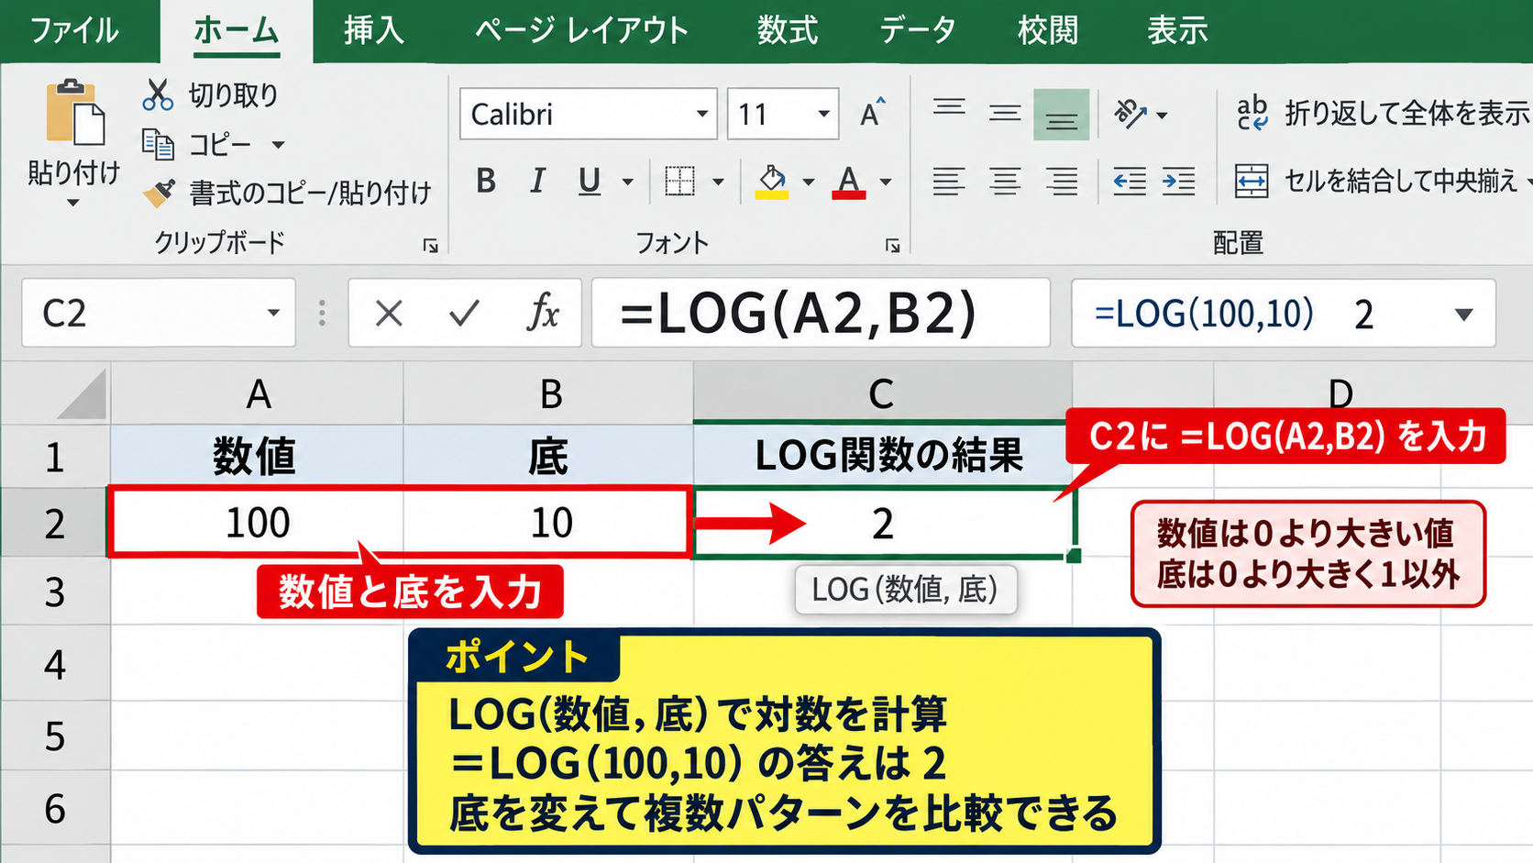This screenshot has height=863, width=1533.
Task: Apply yellow Fill Color bucket
Action: pos(772,182)
